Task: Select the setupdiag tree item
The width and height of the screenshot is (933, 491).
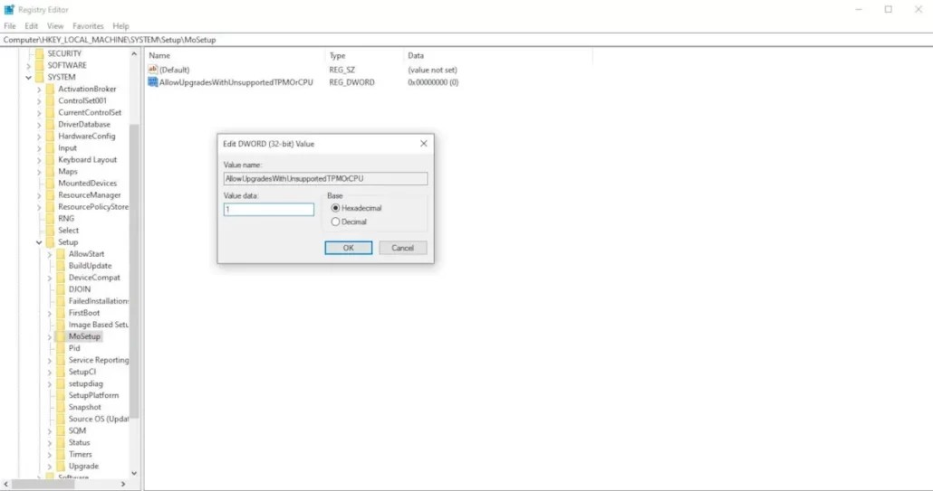Action: click(x=86, y=383)
